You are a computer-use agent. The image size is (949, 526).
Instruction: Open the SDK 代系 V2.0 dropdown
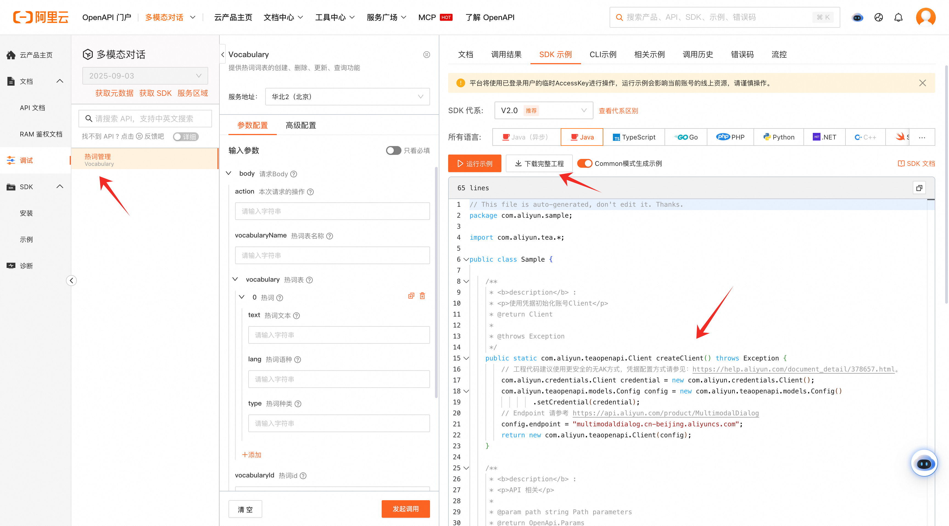point(543,111)
